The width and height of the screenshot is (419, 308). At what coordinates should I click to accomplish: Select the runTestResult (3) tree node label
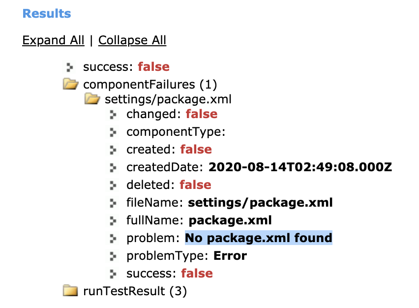(135, 291)
